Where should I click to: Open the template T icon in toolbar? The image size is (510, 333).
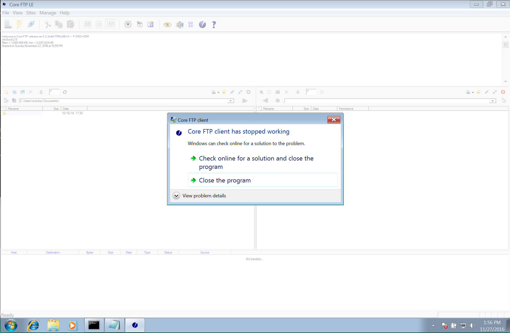[151, 25]
